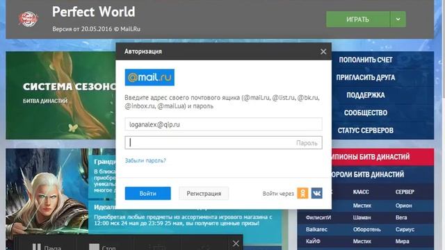Viewport: 445px width, 250px height.
Task: Select КОРОЛИ БИТВ ДИНАСТИЙ tab
Action: tap(382, 174)
